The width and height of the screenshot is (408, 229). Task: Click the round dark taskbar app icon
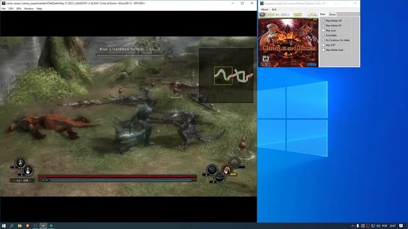coord(36,226)
